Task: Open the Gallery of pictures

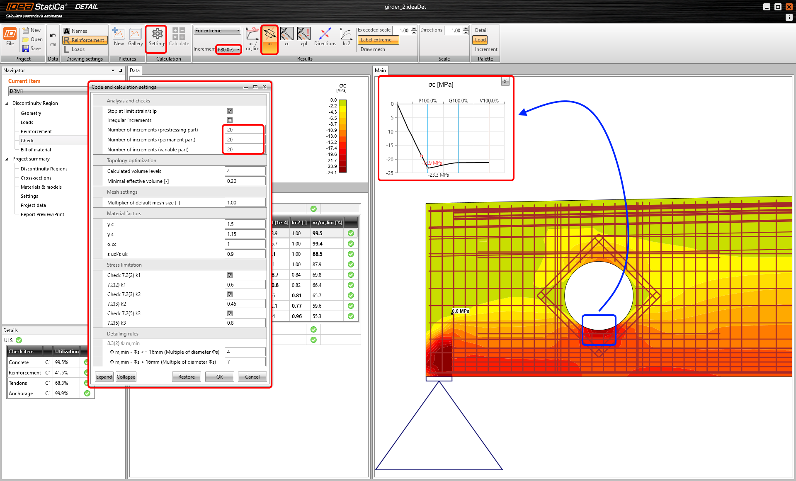Action: pos(135,37)
